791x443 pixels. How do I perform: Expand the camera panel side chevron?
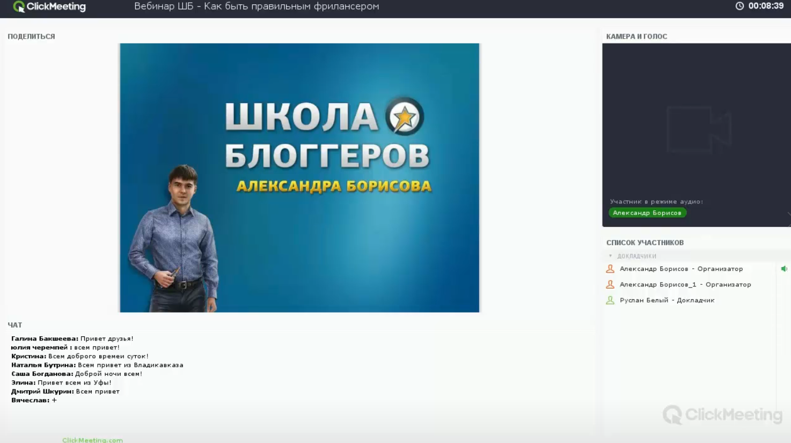[x=788, y=213]
